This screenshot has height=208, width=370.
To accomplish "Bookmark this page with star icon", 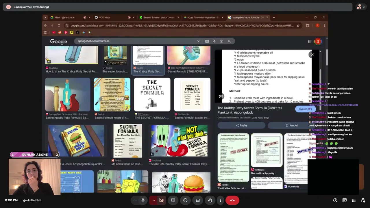I will coord(298,25).
